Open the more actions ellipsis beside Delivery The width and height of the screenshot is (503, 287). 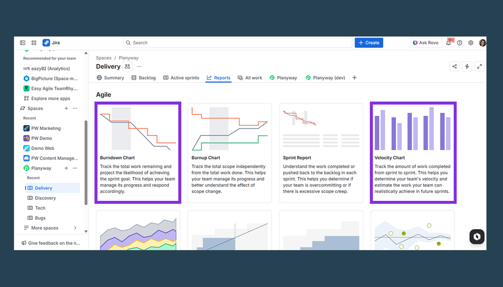139,66
